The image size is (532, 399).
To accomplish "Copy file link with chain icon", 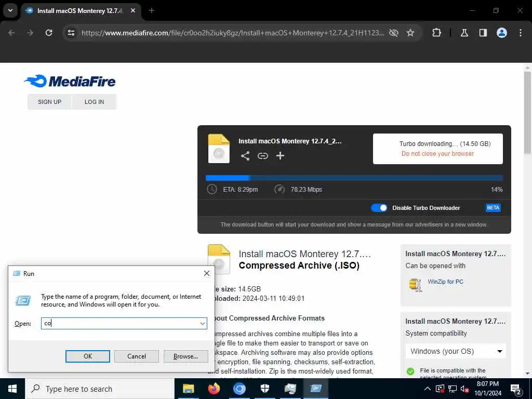I will point(262,156).
